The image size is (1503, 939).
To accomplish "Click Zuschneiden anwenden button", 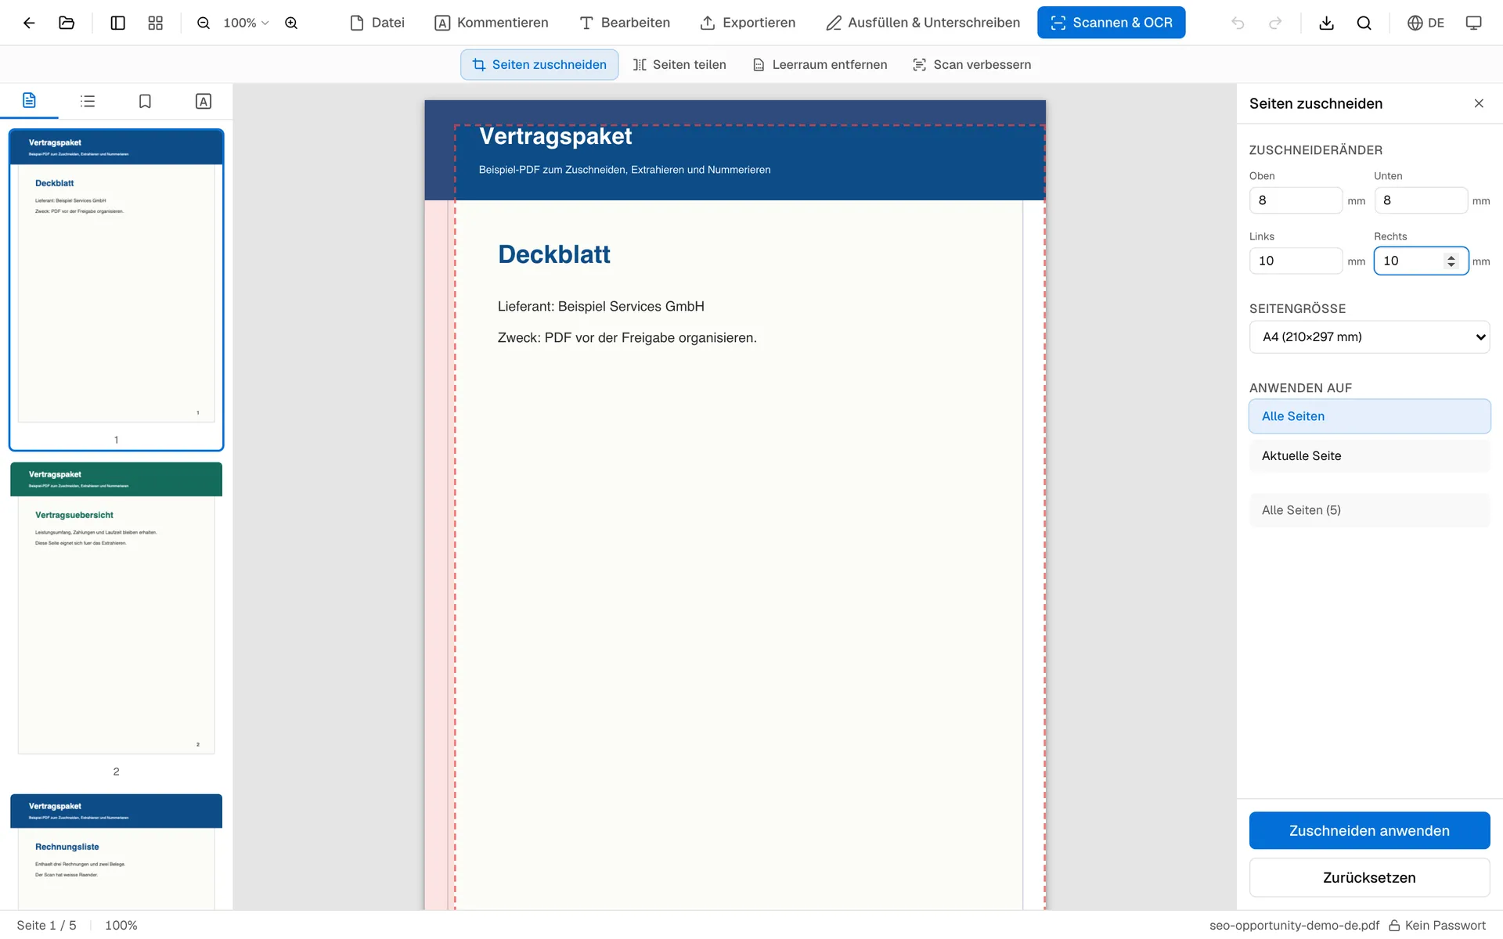I will [1369, 830].
